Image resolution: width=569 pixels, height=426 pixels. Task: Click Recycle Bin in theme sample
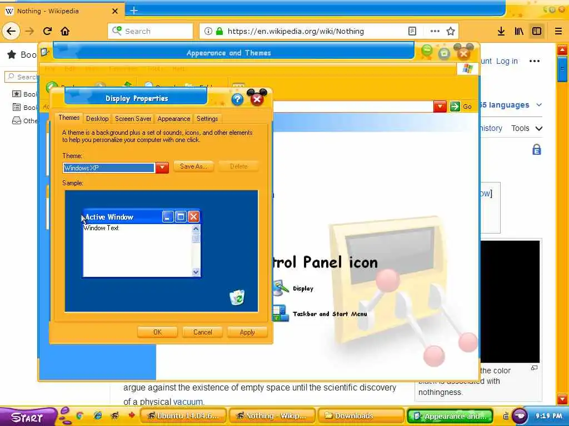pyautogui.click(x=237, y=297)
